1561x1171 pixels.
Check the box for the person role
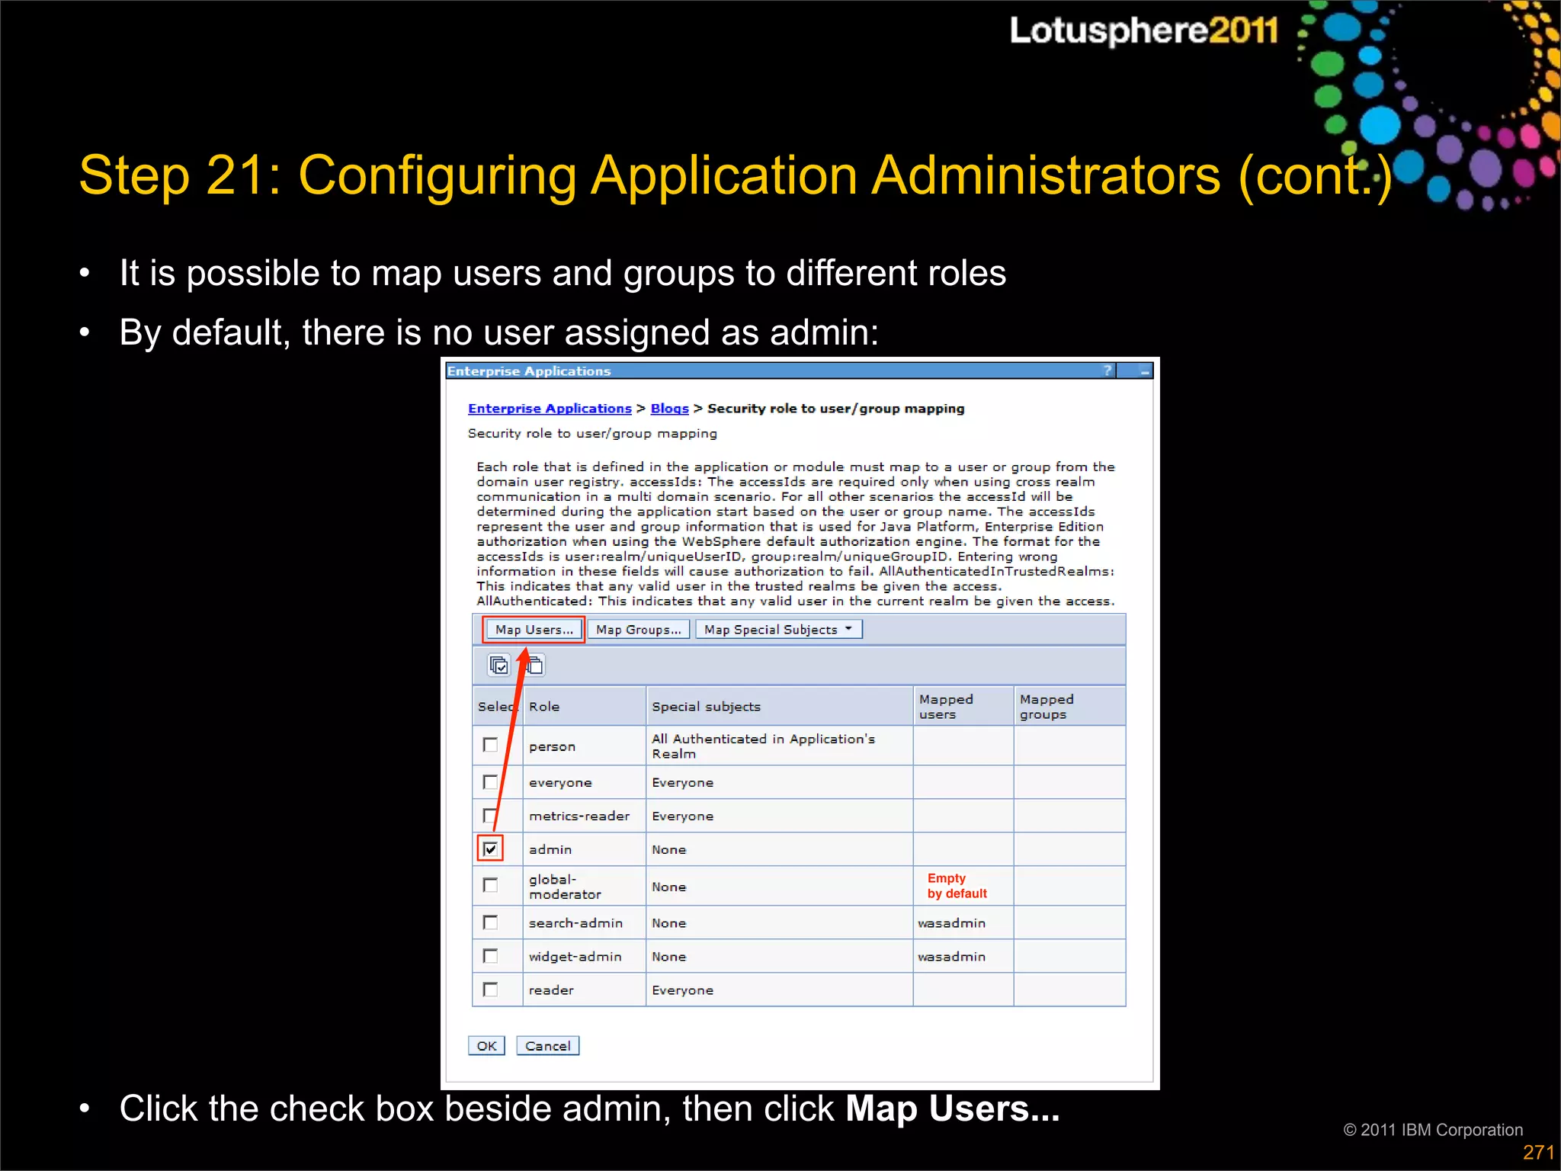click(490, 745)
